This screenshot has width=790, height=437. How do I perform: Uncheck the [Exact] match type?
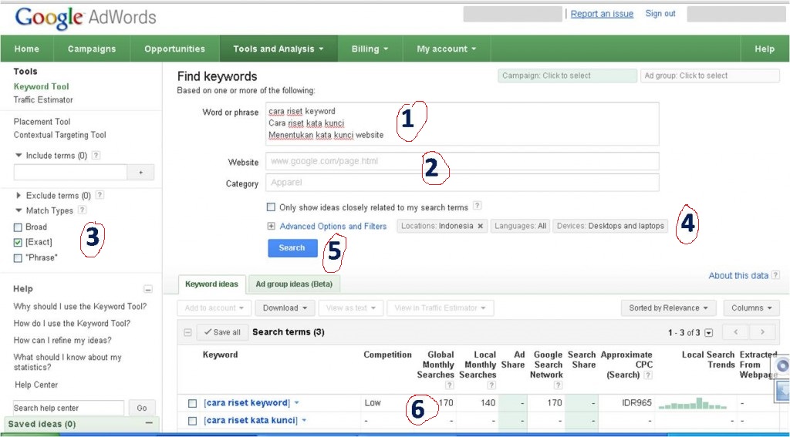(19, 243)
